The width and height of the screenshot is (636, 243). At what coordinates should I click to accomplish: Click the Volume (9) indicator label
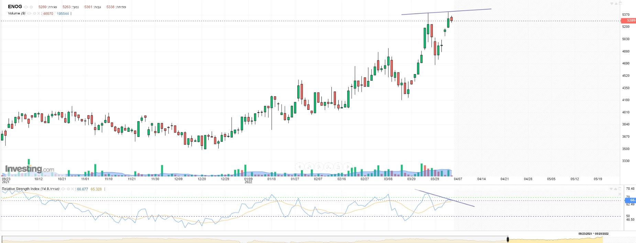click(x=17, y=13)
